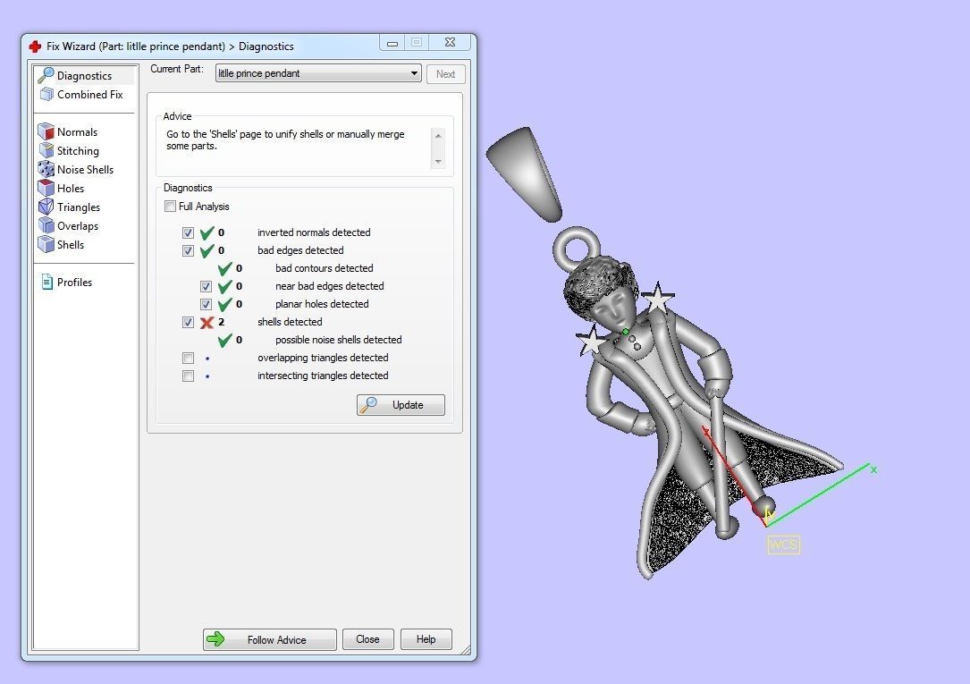The height and width of the screenshot is (684, 970).
Task: Go to the Stitching page
Action: (x=77, y=150)
